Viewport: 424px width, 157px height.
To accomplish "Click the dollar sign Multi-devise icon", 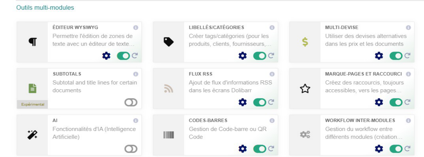I will 305,42.
